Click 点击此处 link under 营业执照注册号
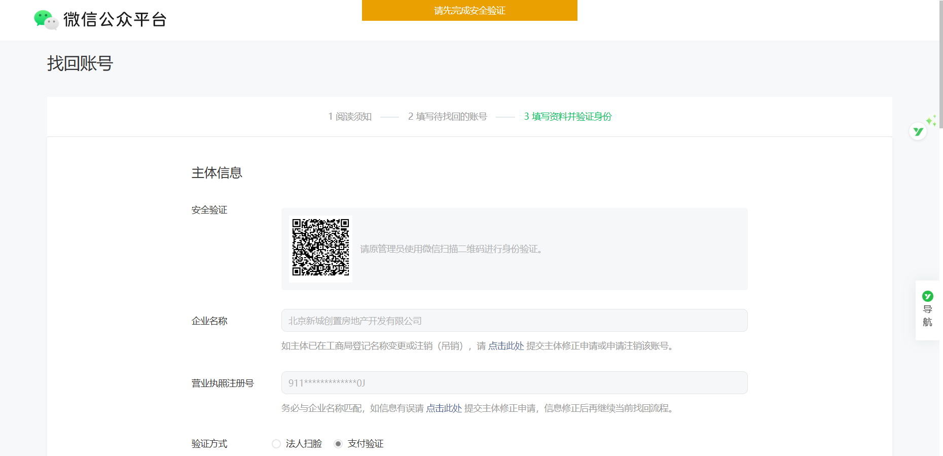943x456 pixels. (x=444, y=408)
